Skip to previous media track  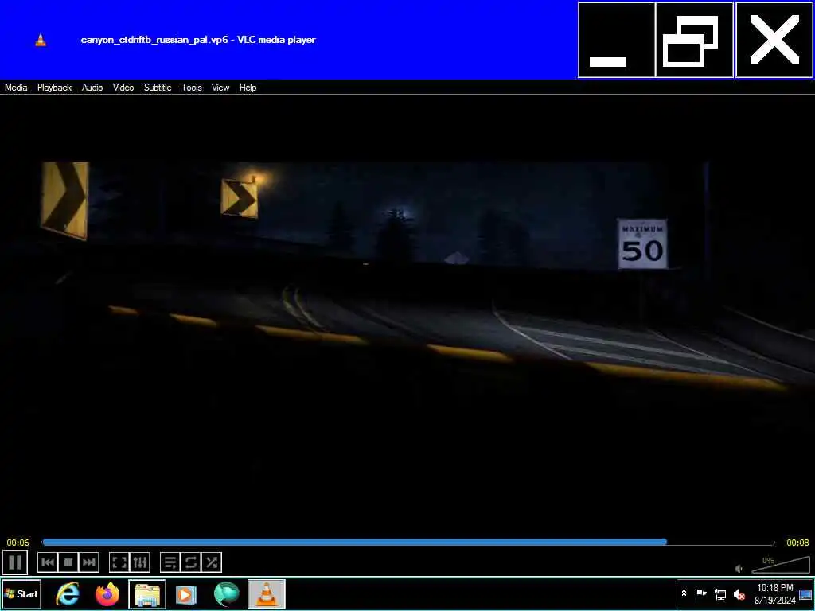click(48, 562)
